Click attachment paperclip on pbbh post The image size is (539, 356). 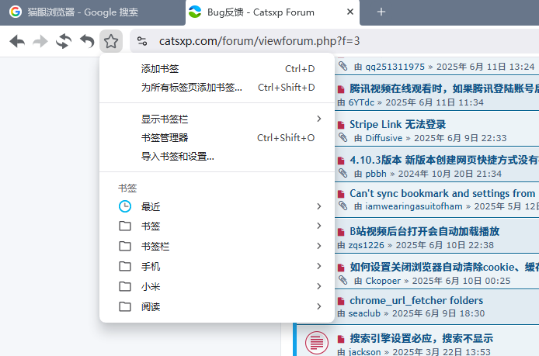(x=343, y=173)
